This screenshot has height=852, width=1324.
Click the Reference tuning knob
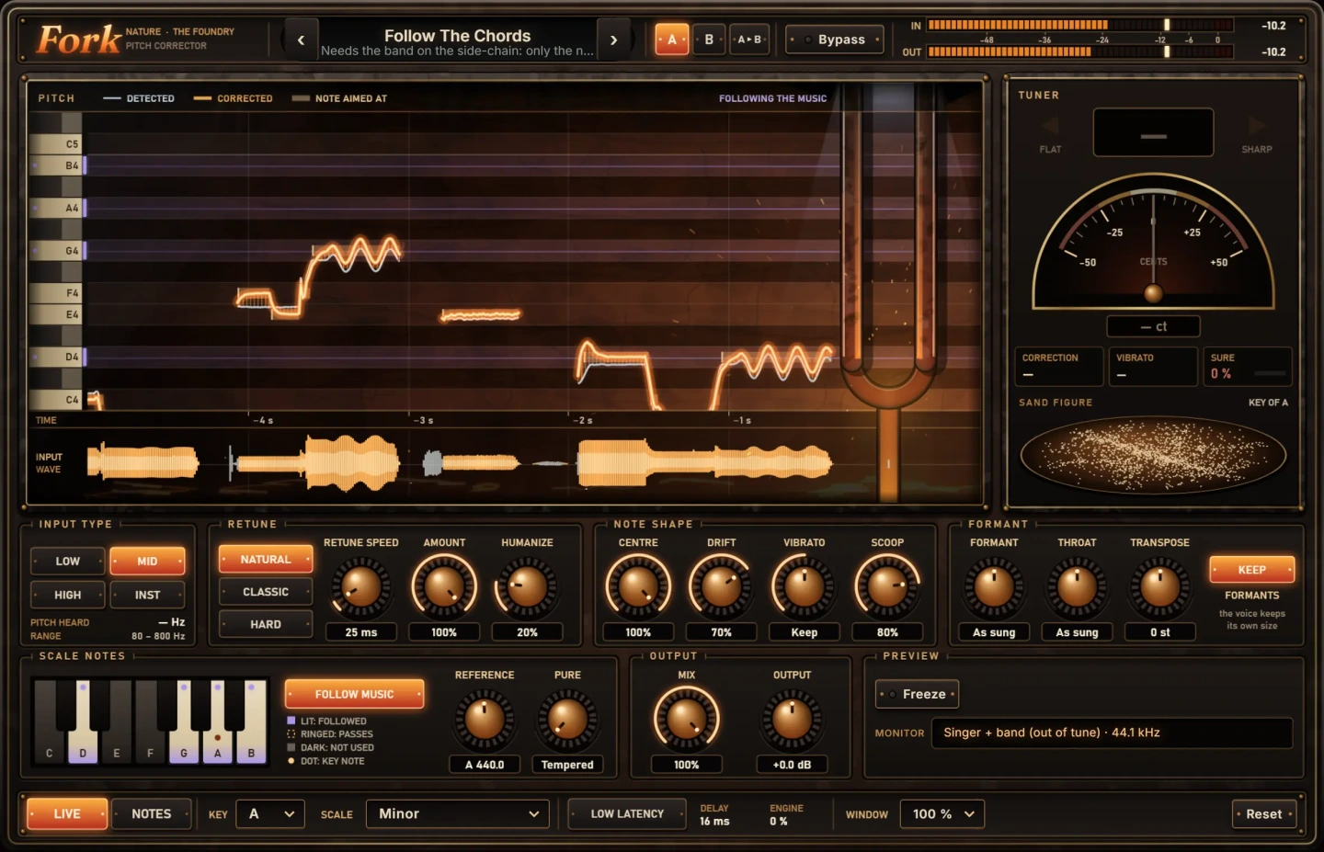(485, 719)
